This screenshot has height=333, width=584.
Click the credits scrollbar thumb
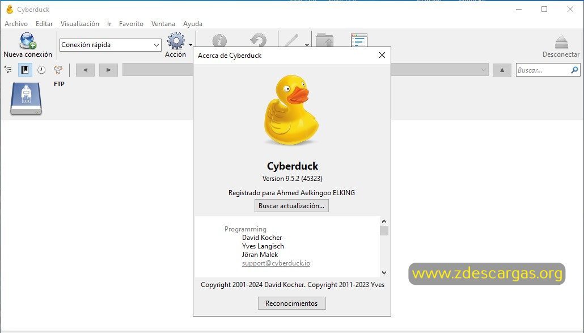tap(384, 230)
